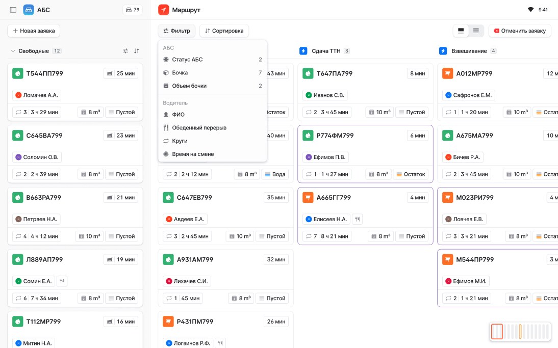Click the blue АБС truck app icon
Screen dimensions: 558x348
(29, 10)
